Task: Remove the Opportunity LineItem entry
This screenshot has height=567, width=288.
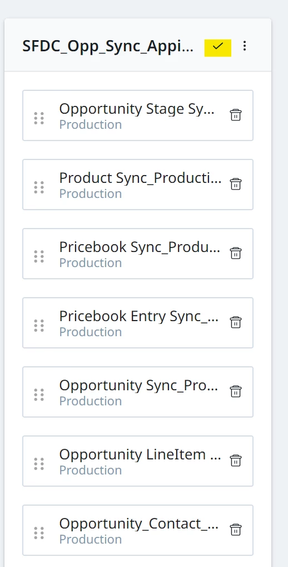Action: 236,461
